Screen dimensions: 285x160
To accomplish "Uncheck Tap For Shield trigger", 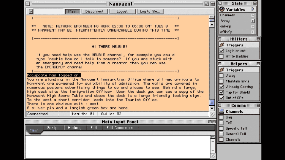I will [221, 92].
